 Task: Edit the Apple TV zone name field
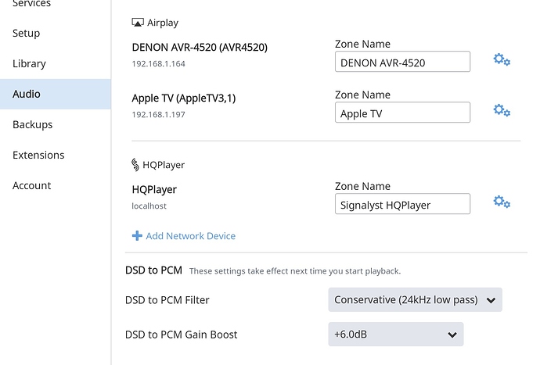[402, 112]
